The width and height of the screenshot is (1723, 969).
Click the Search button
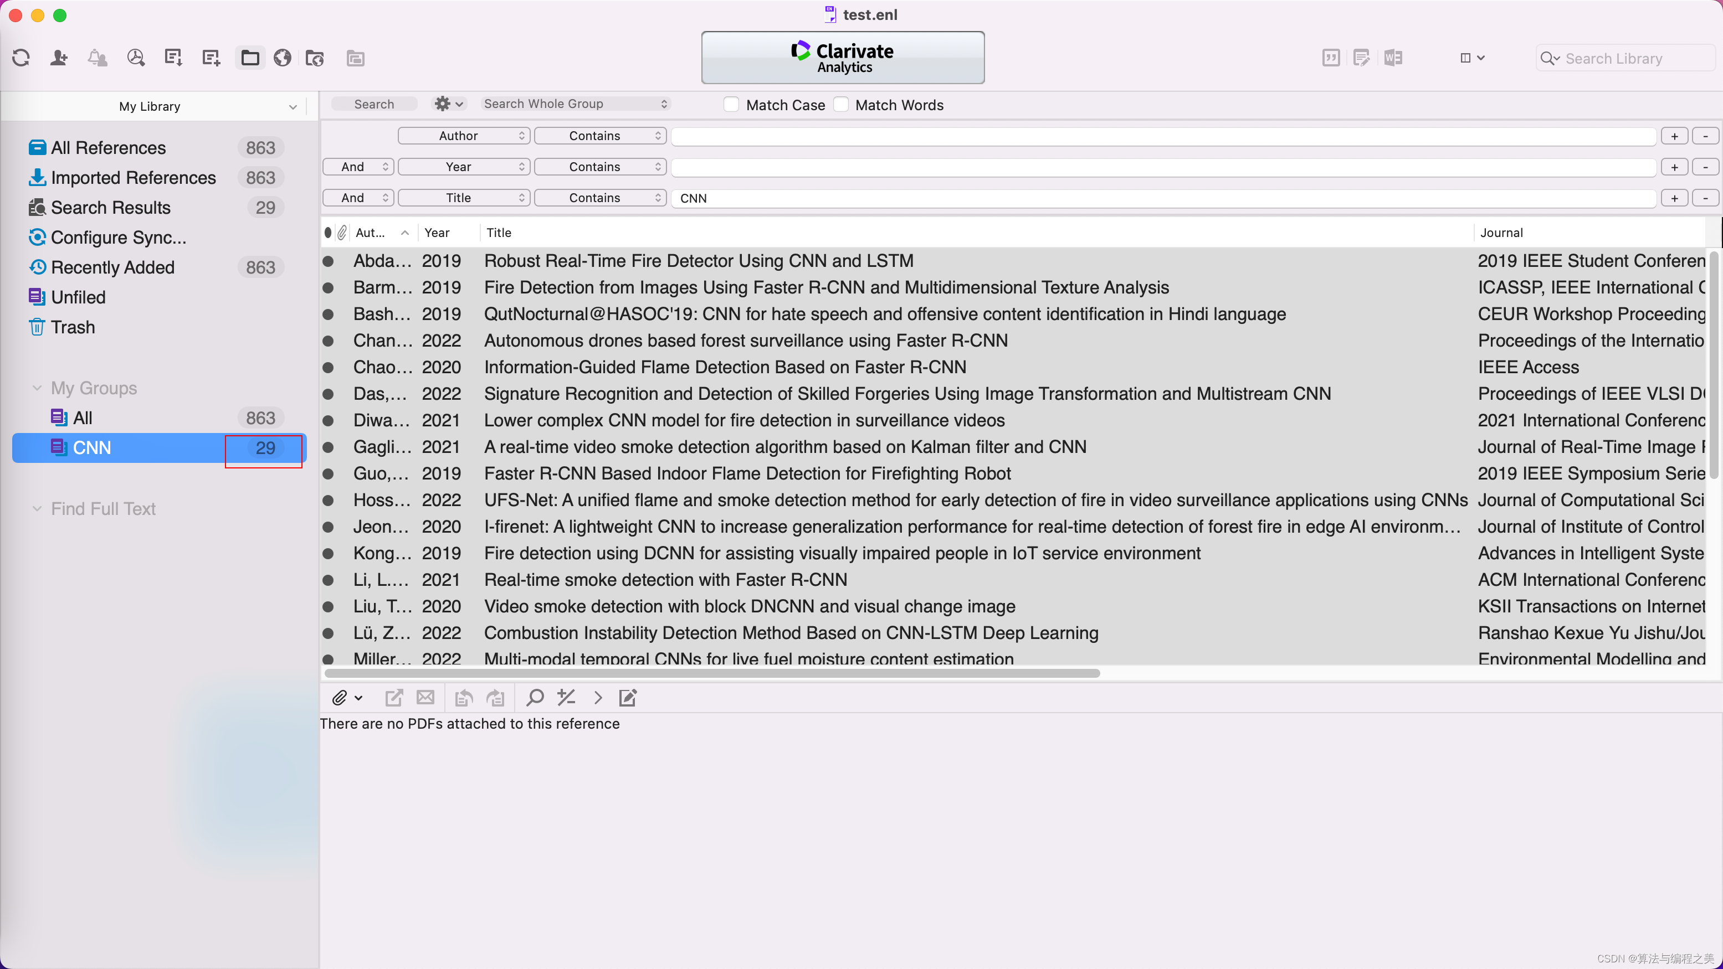[374, 104]
